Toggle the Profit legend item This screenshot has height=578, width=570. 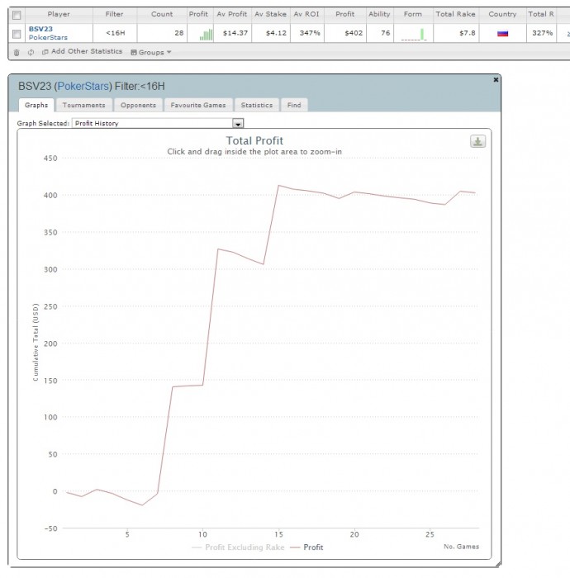(x=306, y=547)
